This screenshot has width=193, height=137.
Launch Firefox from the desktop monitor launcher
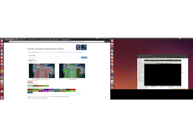point(112,85)
